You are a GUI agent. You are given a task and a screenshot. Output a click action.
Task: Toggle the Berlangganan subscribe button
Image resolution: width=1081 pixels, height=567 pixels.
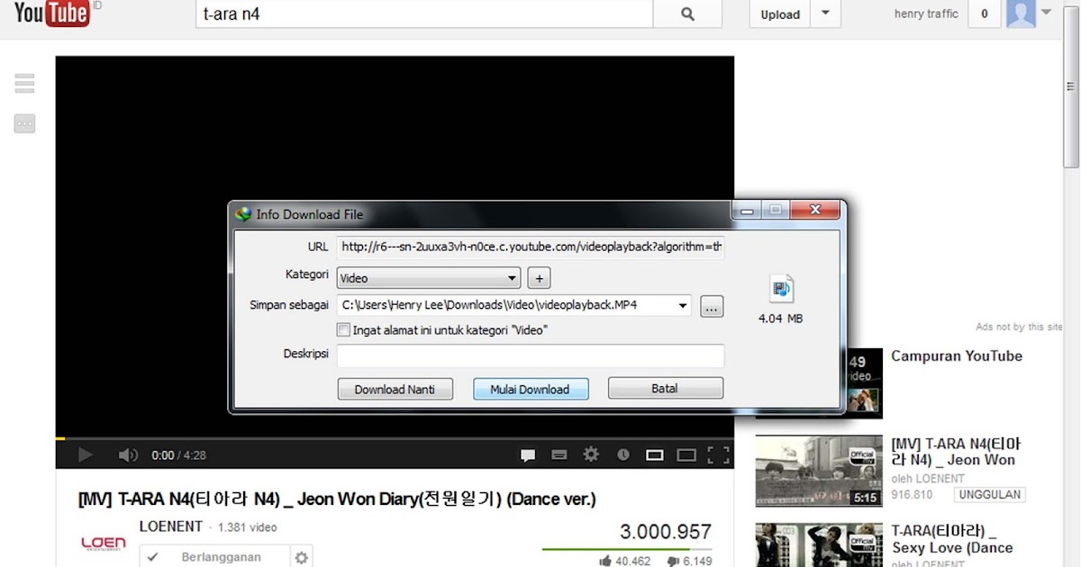click(x=214, y=557)
